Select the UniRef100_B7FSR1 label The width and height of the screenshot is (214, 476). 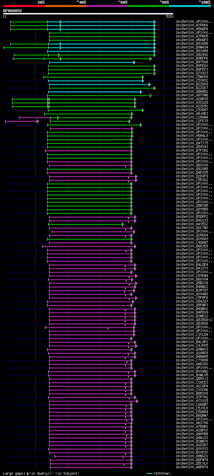[x=192, y=150]
